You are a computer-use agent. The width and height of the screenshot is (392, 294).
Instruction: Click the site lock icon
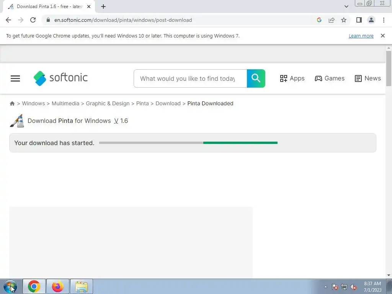tap(48, 20)
